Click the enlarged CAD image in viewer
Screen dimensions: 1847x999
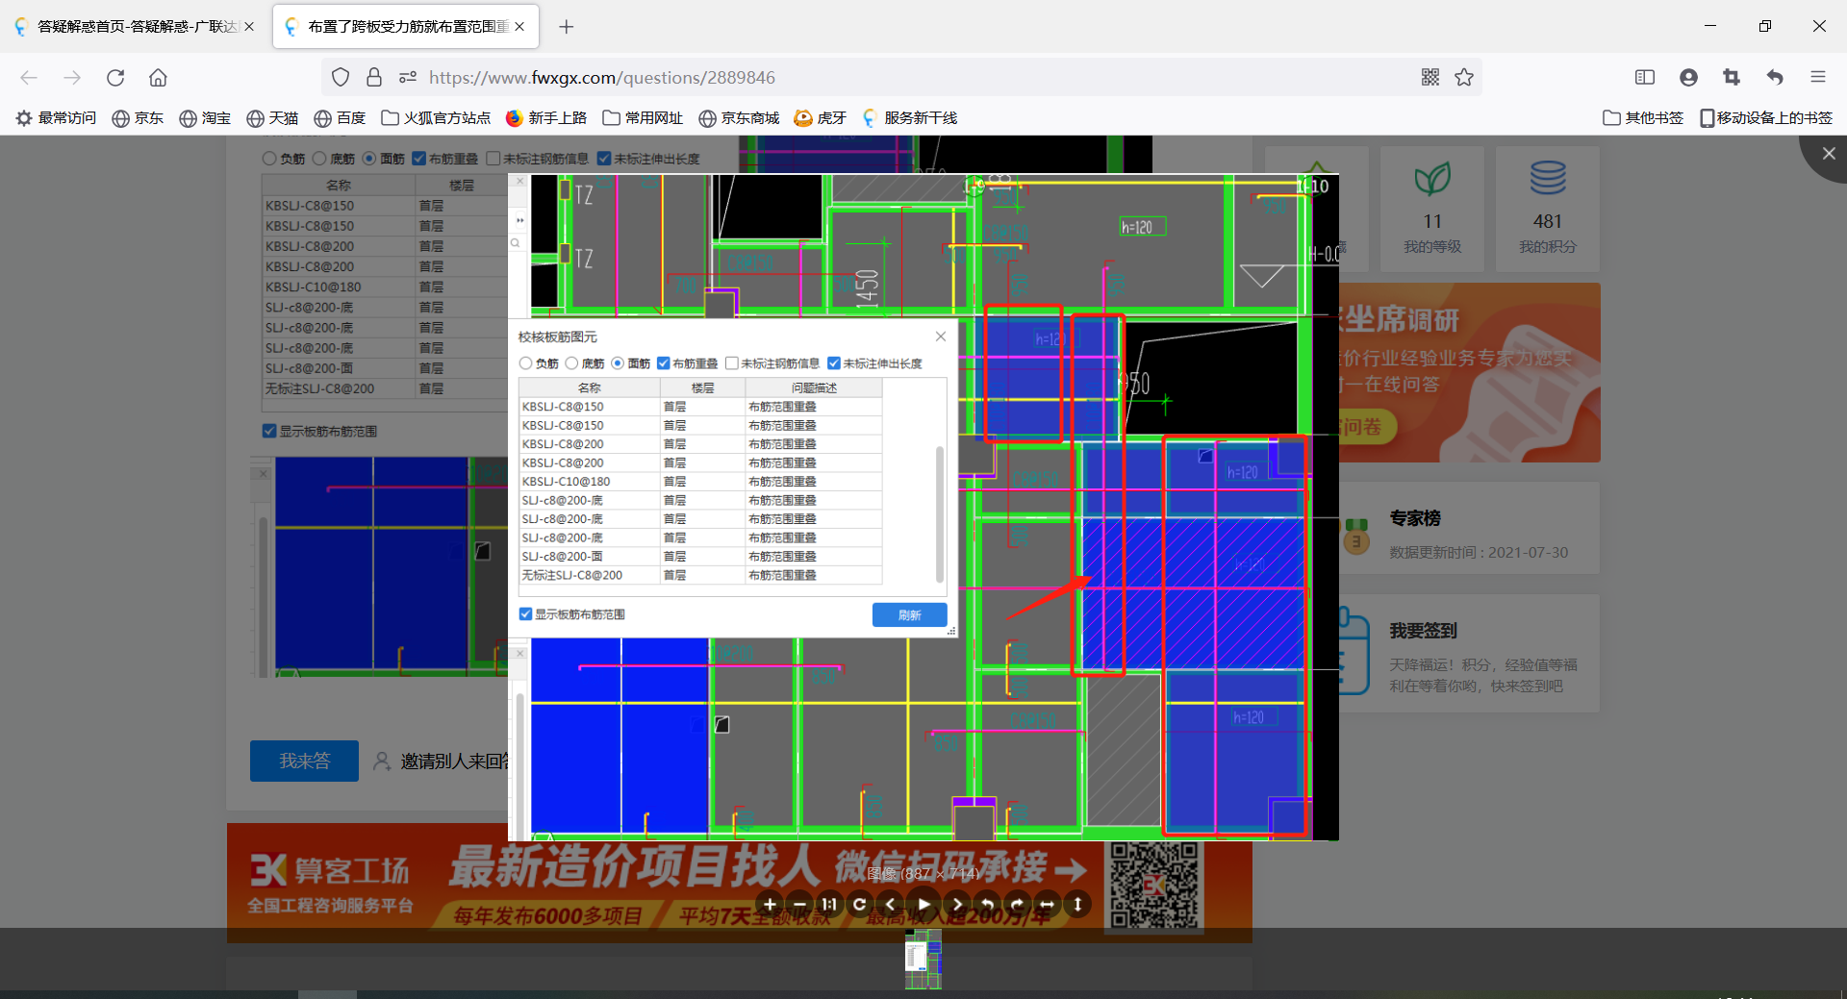[923, 508]
